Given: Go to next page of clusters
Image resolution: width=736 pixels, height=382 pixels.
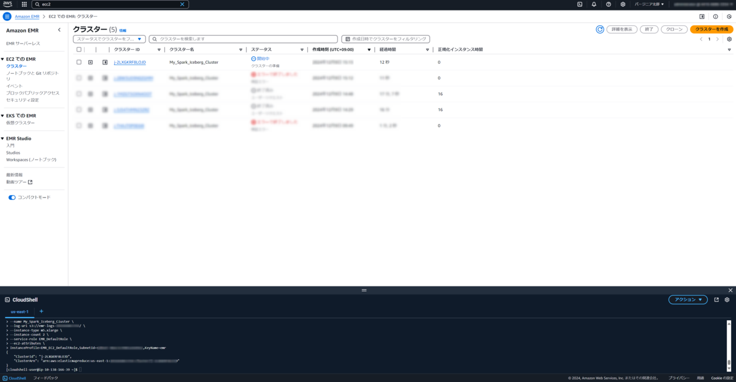Looking at the screenshot, I should [718, 39].
